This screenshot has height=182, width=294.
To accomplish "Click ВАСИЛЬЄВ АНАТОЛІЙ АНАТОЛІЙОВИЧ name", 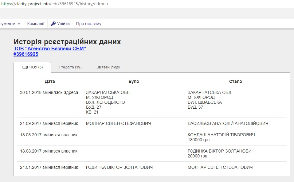I will [x=228, y=124].
